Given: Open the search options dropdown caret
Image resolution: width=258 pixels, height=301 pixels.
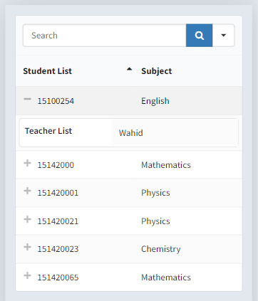Looking at the screenshot, I should click(x=223, y=36).
